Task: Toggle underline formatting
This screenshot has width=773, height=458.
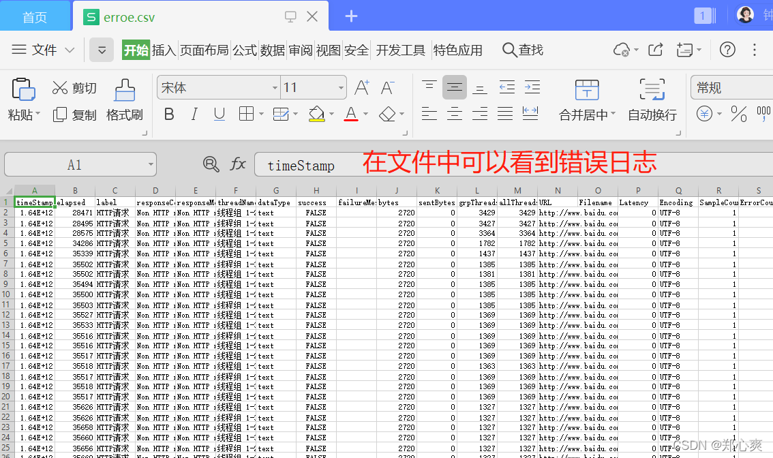Action: [219, 114]
